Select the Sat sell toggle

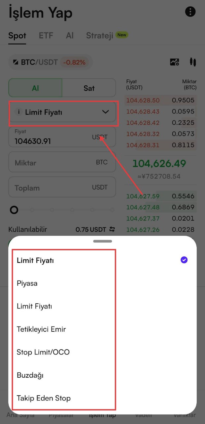pyautogui.click(x=89, y=88)
